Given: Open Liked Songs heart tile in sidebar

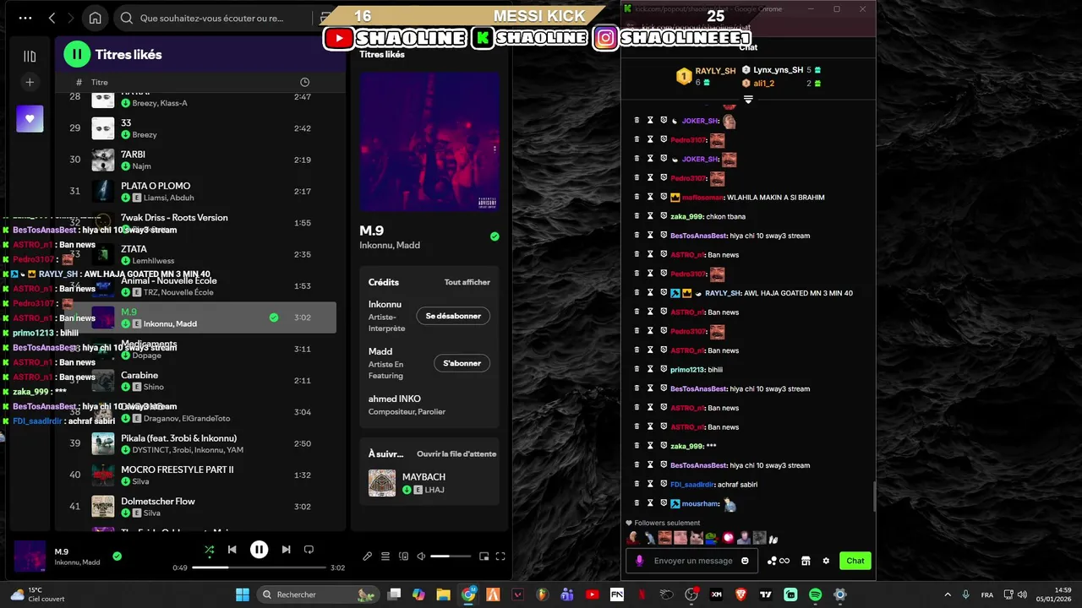Looking at the screenshot, I should point(30,119).
